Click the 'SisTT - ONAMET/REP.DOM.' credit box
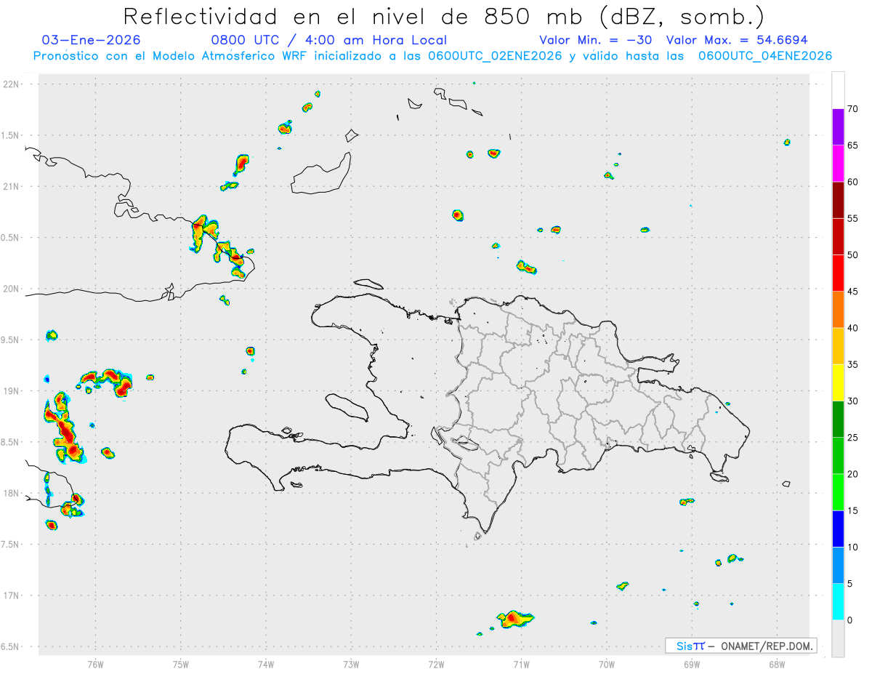The height and width of the screenshot is (674, 872). (x=740, y=646)
